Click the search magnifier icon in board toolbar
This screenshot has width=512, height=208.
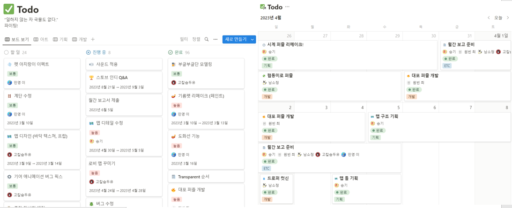pyautogui.click(x=207, y=39)
